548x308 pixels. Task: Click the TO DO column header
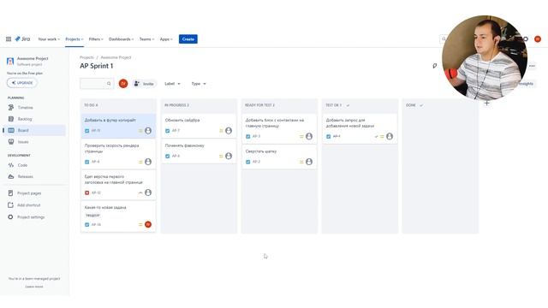(x=91, y=105)
